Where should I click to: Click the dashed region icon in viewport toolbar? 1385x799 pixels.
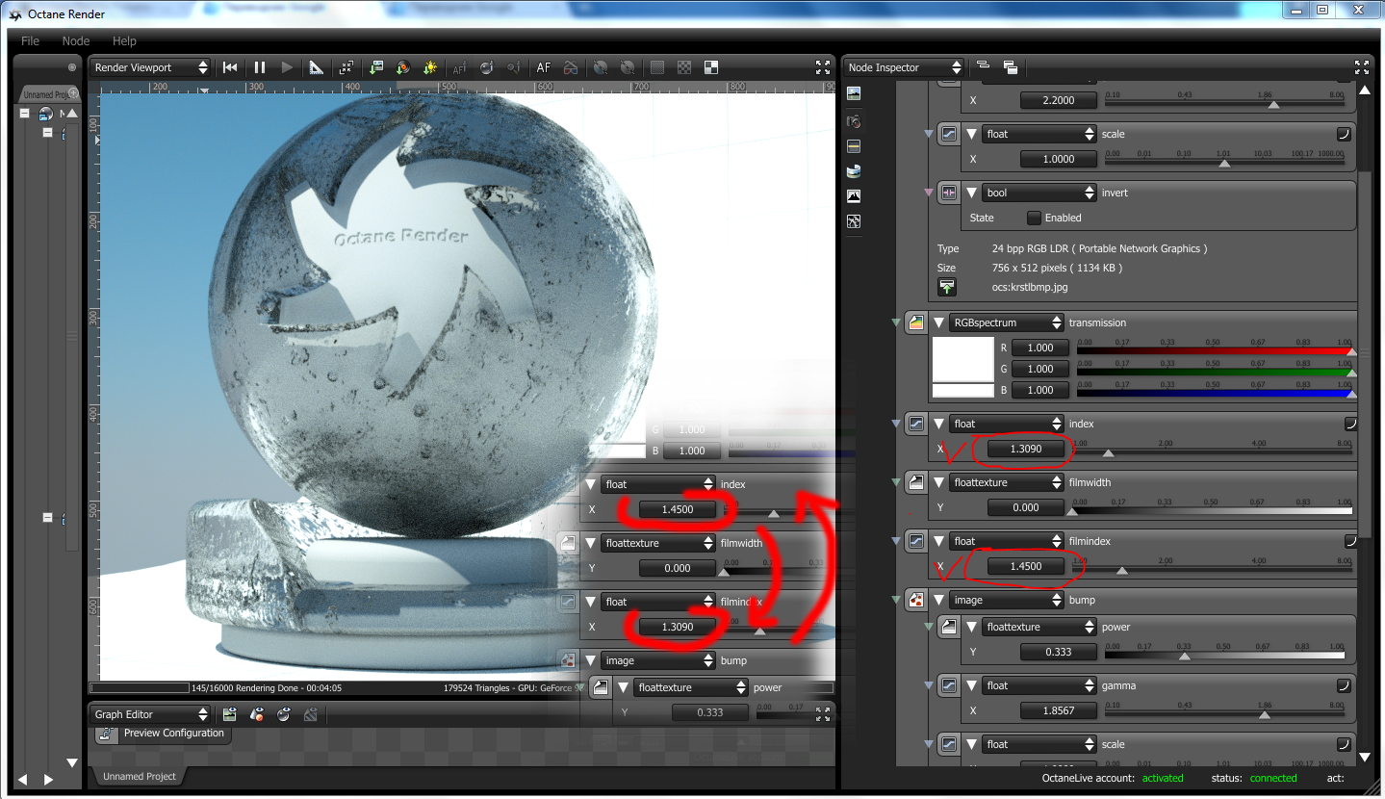346,67
